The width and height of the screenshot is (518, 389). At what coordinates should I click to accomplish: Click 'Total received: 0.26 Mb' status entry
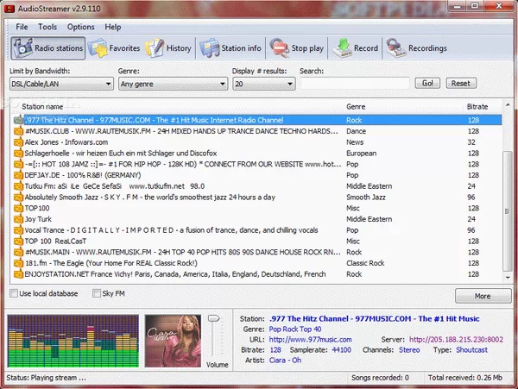465,378
